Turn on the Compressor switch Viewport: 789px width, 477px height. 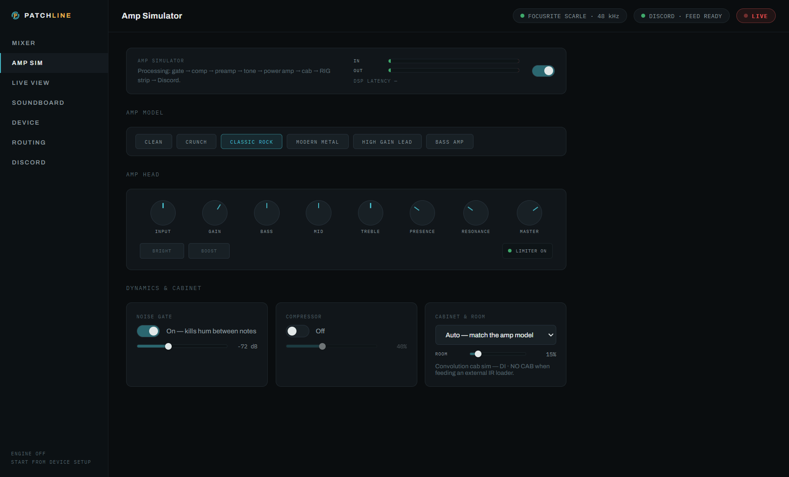click(297, 331)
